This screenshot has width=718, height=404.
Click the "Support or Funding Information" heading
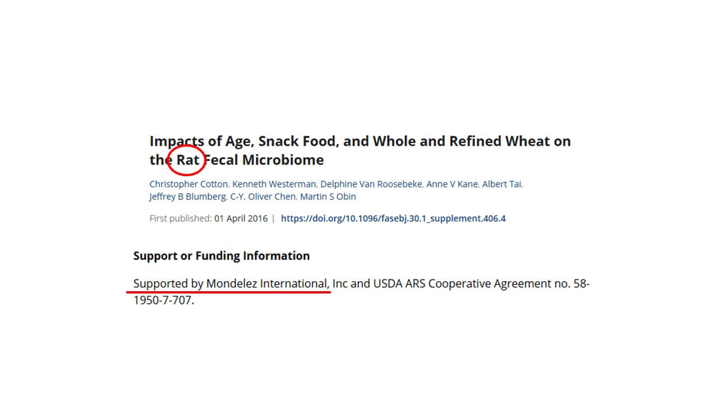(x=221, y=256)
